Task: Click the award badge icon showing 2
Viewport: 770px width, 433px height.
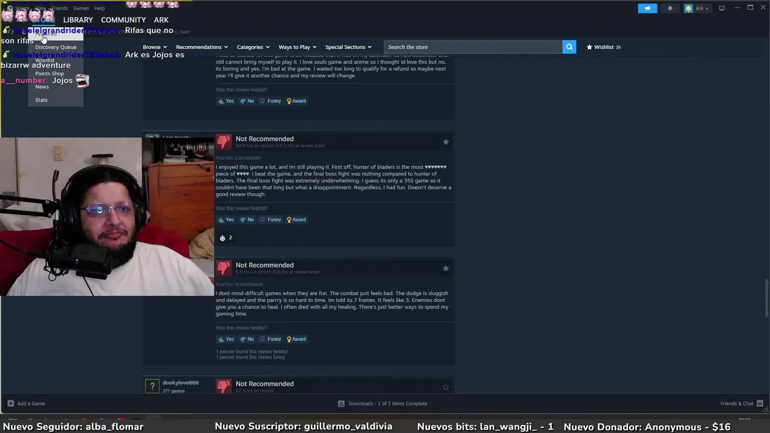Action: click(223, 238)
